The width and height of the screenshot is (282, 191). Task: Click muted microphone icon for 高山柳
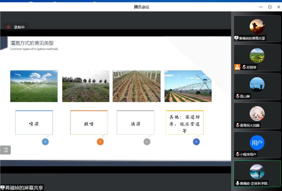coord(237,96)
